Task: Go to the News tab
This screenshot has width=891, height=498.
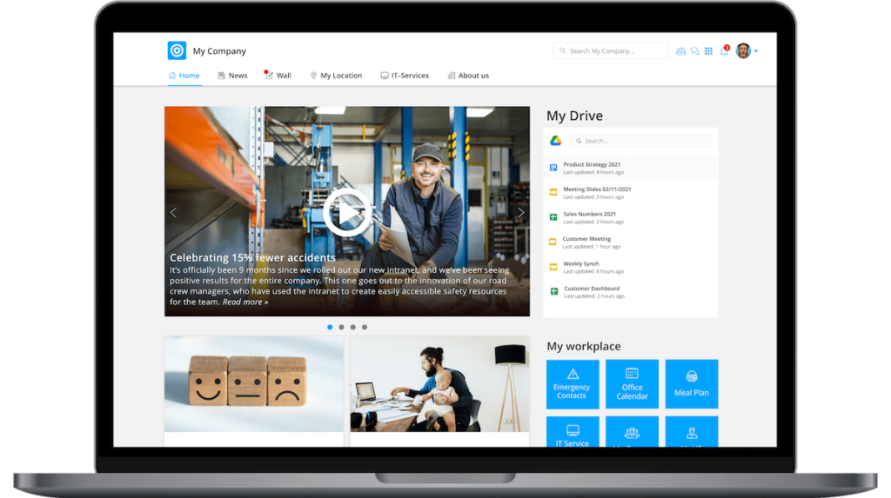Action: 233,76
